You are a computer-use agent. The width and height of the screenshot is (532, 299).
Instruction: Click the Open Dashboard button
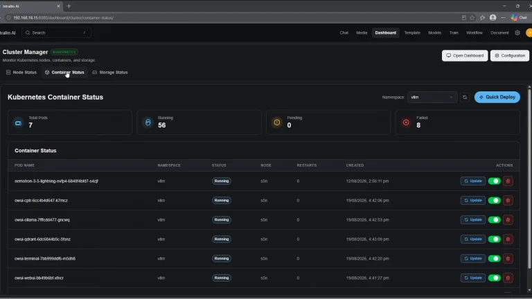[465, 55]
